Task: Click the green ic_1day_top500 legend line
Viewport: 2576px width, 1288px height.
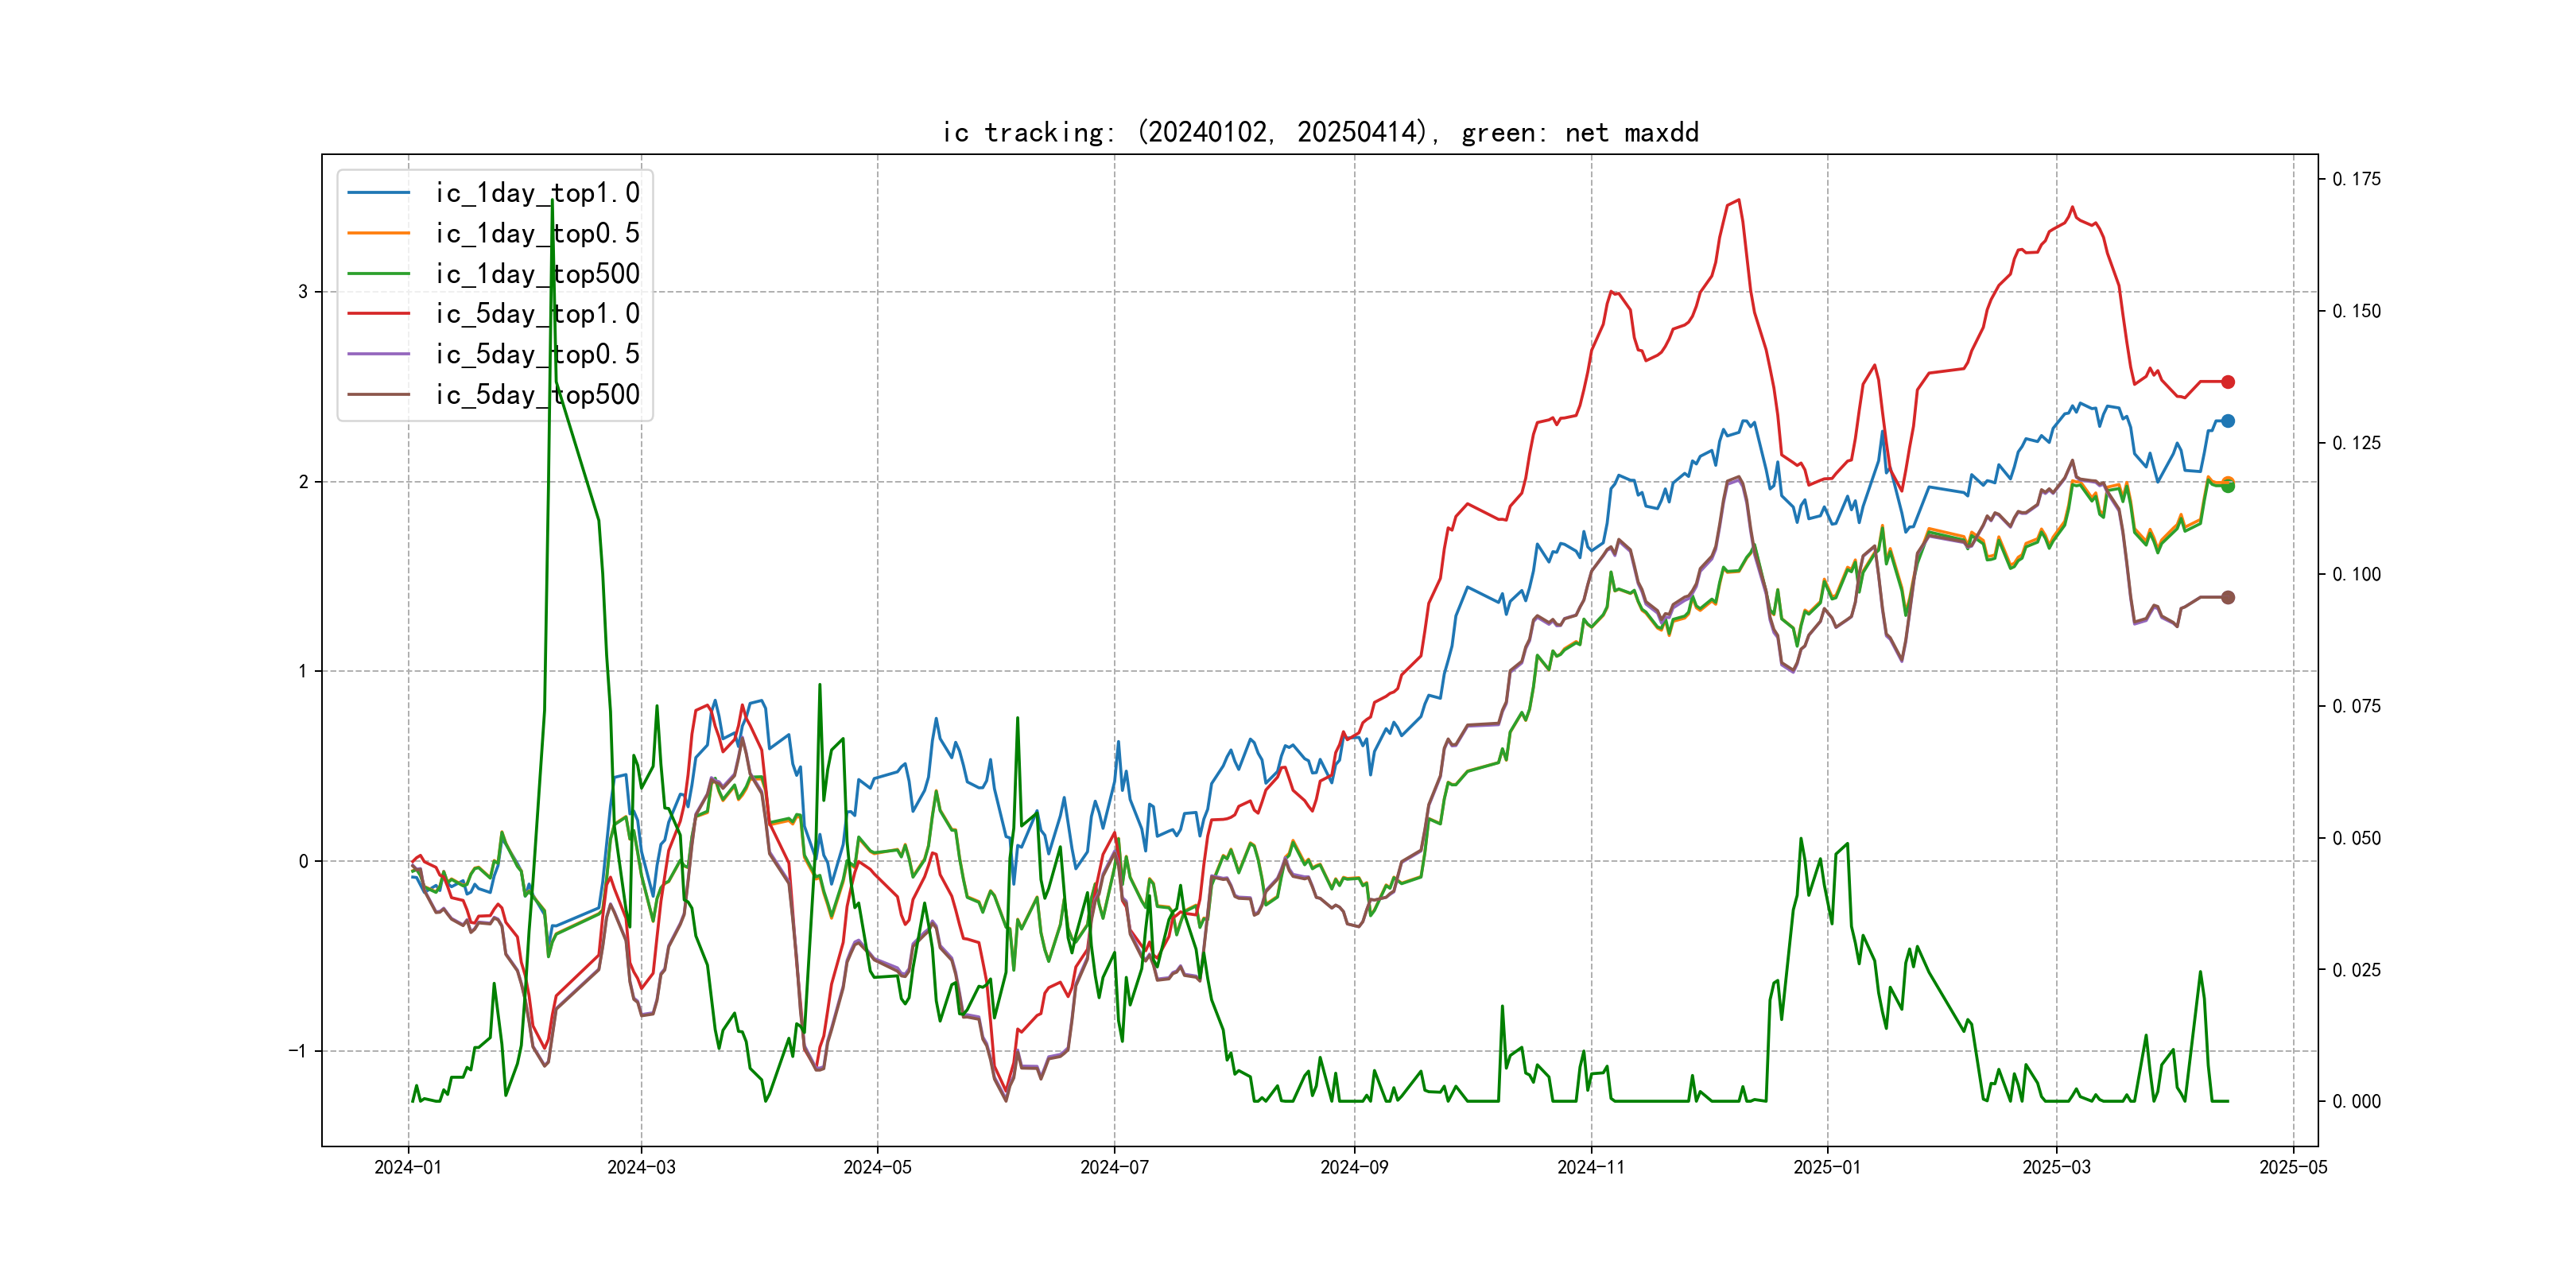Action: pyautogui.click(x=378, y=273)
